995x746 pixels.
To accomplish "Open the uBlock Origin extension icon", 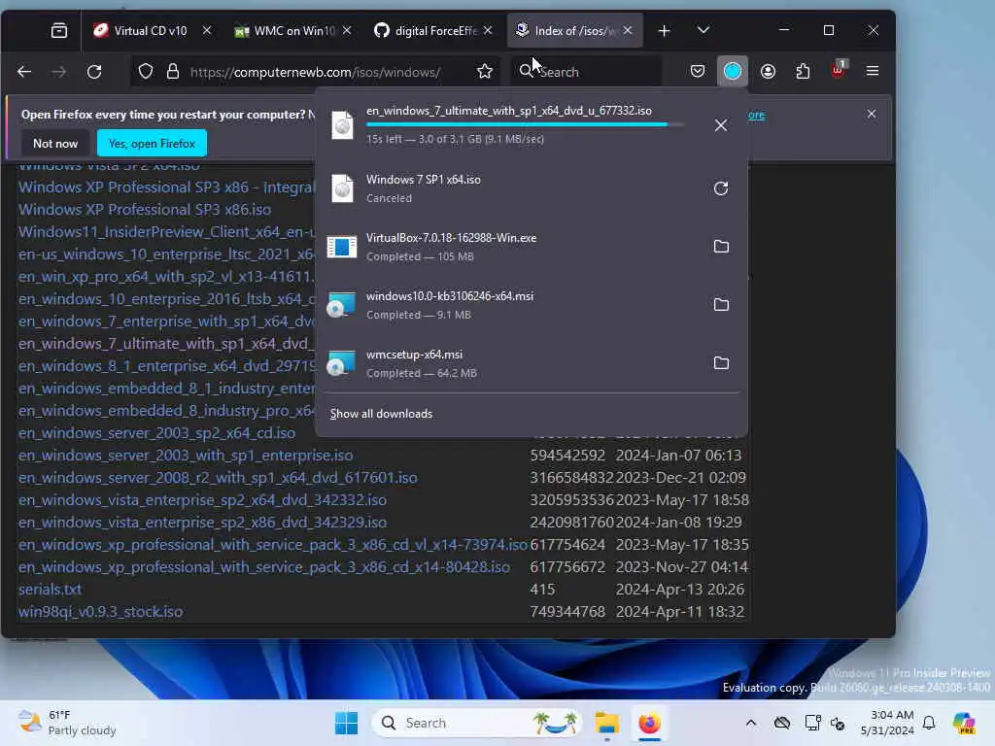I will pyautogui.click(x=839, y=70).
